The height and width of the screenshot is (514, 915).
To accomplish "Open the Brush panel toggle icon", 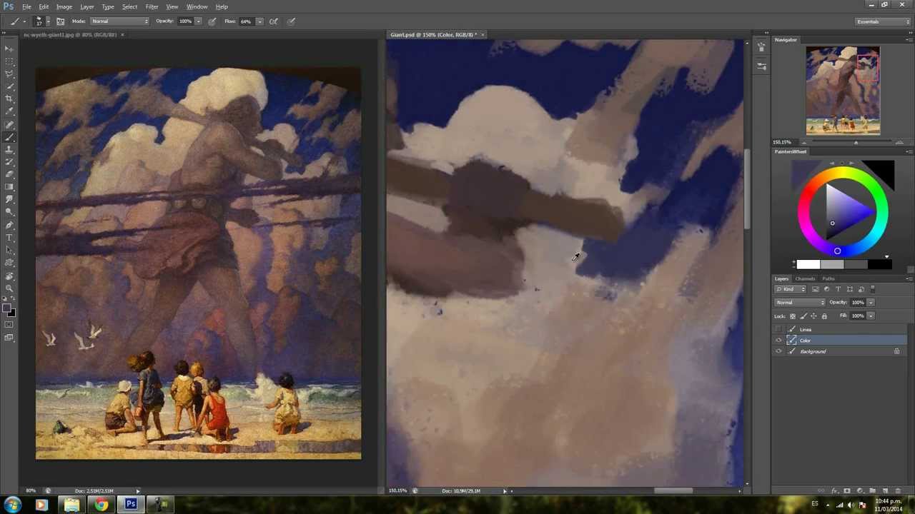I will [x=60, y=21].
